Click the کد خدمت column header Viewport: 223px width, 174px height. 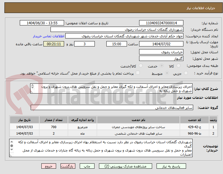click(194, 120)
